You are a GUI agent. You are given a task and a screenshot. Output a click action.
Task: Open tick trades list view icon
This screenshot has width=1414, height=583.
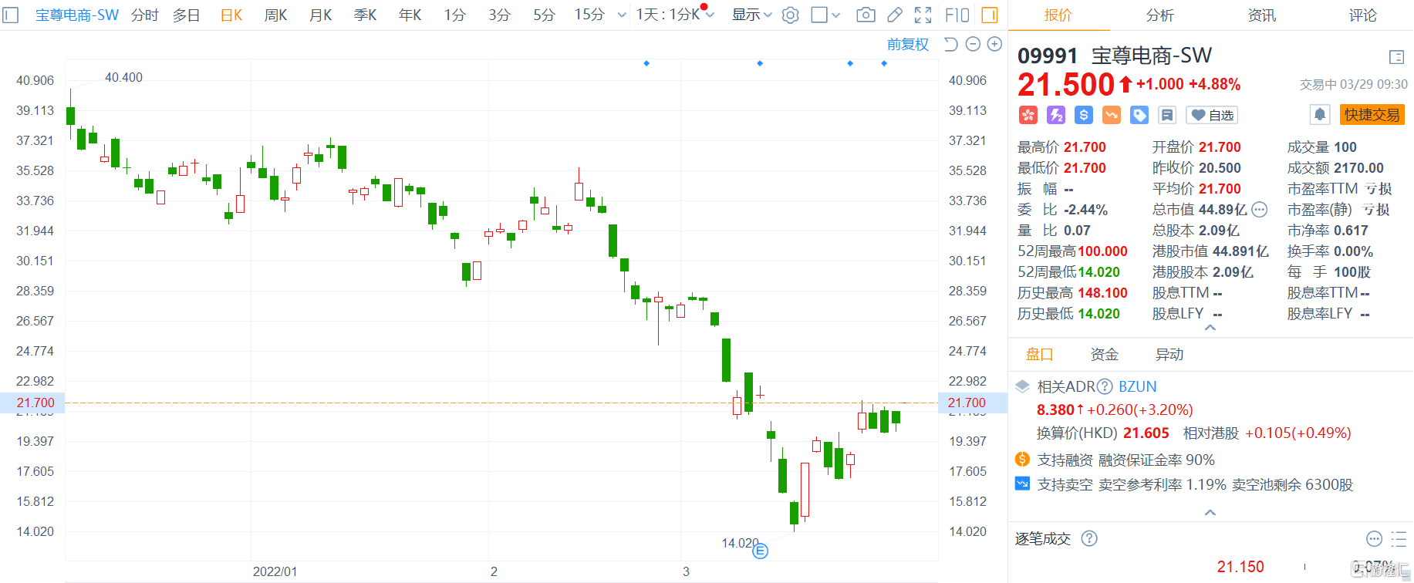[x=1399, y=538]
